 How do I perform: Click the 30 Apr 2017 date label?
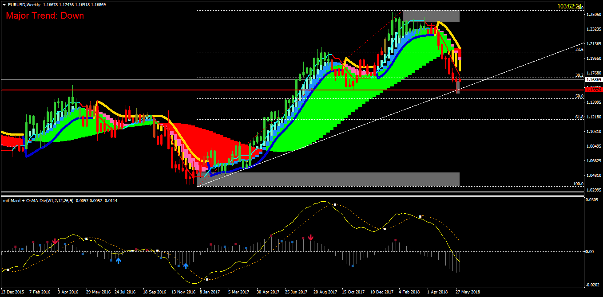(268, 292)
